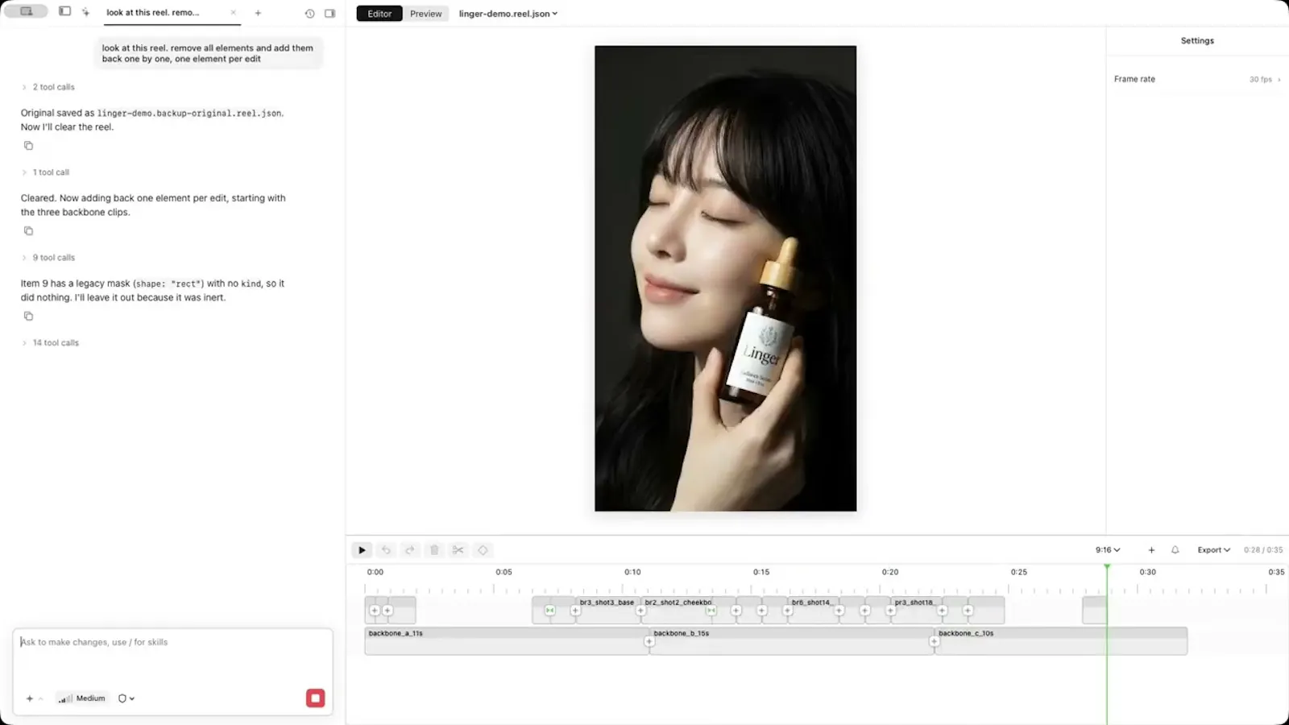Click the undo arrow in timeline toolbar

click(x=386, y=550)
